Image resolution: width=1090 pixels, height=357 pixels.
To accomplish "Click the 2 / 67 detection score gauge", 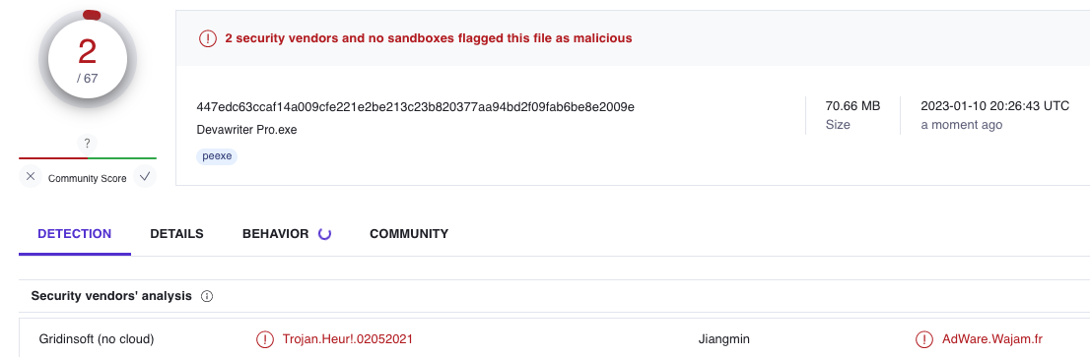I will [x=87, y=60].
